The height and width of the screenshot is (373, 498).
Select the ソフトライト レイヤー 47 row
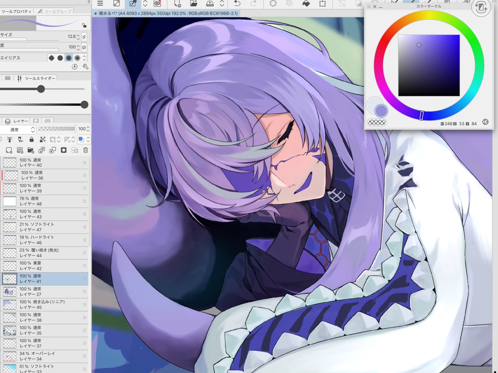[x=45, y=227]
